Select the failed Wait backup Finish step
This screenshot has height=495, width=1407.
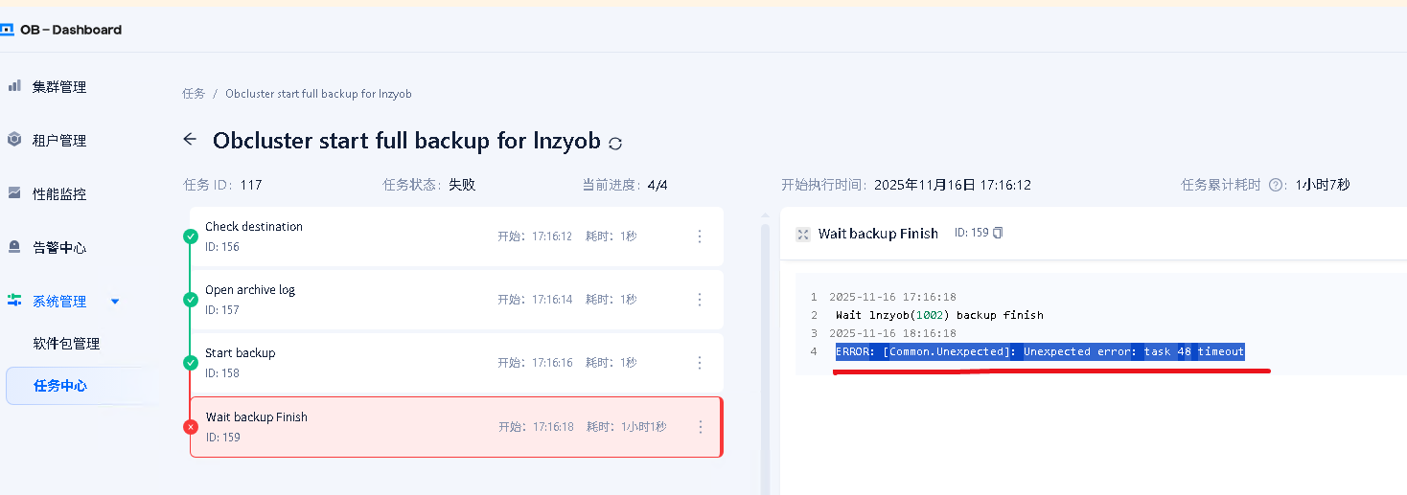[x=383, y=427]
